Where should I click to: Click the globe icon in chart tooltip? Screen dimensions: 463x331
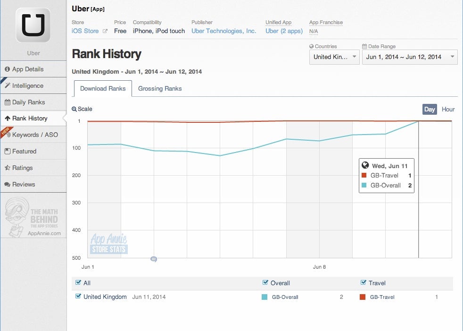[365, 165]
